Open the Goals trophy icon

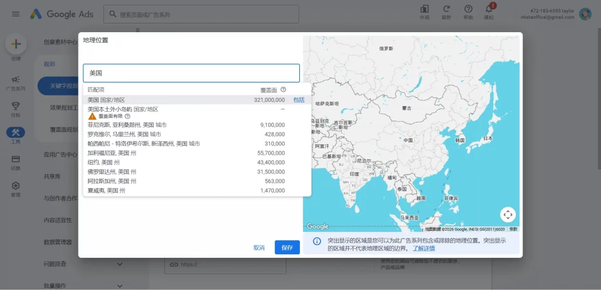click(x=16, y=106)
